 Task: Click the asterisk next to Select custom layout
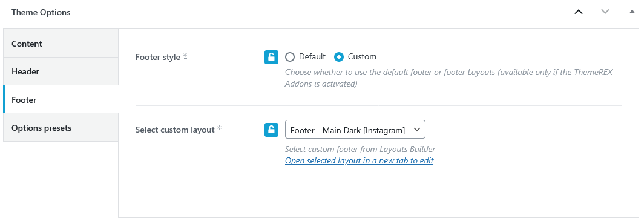[220, 128]
